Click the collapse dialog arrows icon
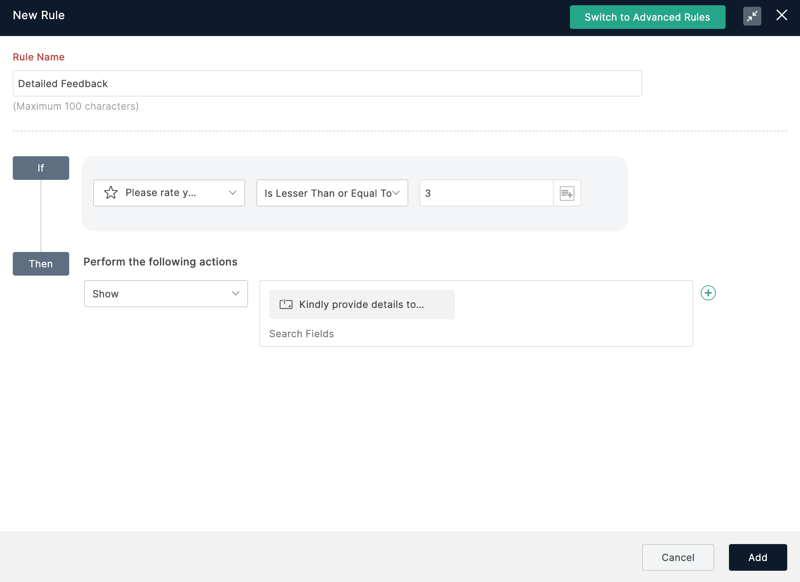The image size is (800, 582). (752, 17)
